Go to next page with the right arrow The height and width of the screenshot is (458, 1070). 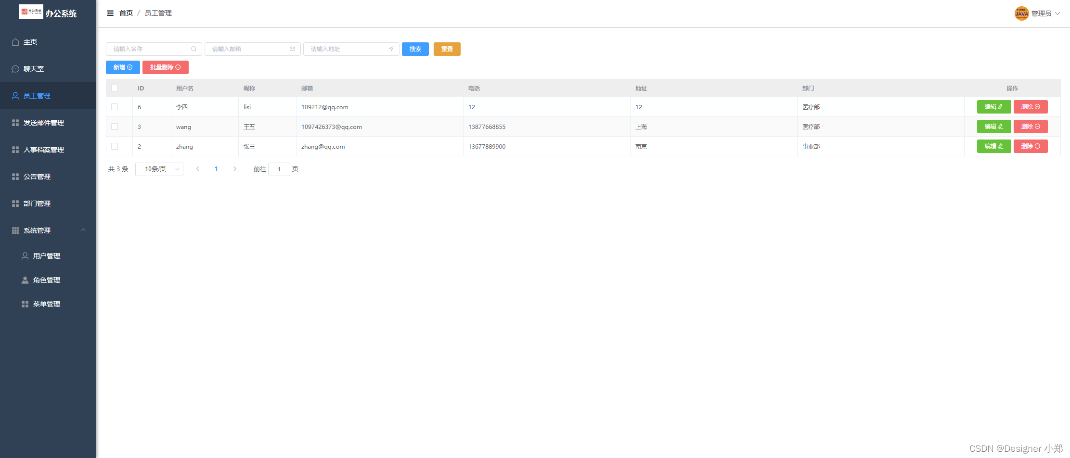click(235, 169)
